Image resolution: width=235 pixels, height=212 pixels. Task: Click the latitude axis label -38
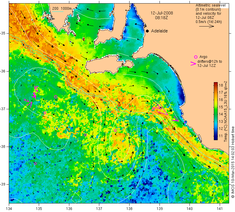tap(3, 147)
